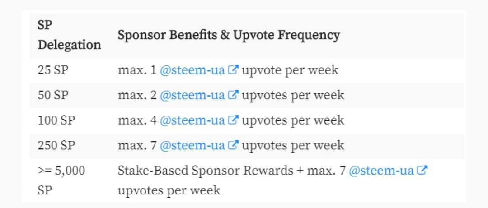The width and height of the screenshot is (488, 208).
Task: Click the >= 5,000 SP cell
Action: 61,180
